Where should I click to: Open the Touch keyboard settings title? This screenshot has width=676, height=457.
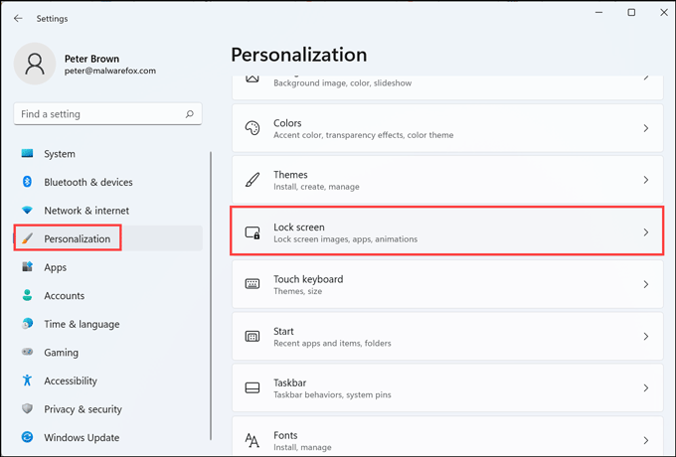(x=308, y=279)
